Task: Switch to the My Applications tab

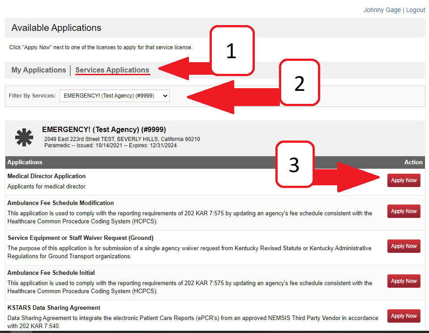Action: 39,70
